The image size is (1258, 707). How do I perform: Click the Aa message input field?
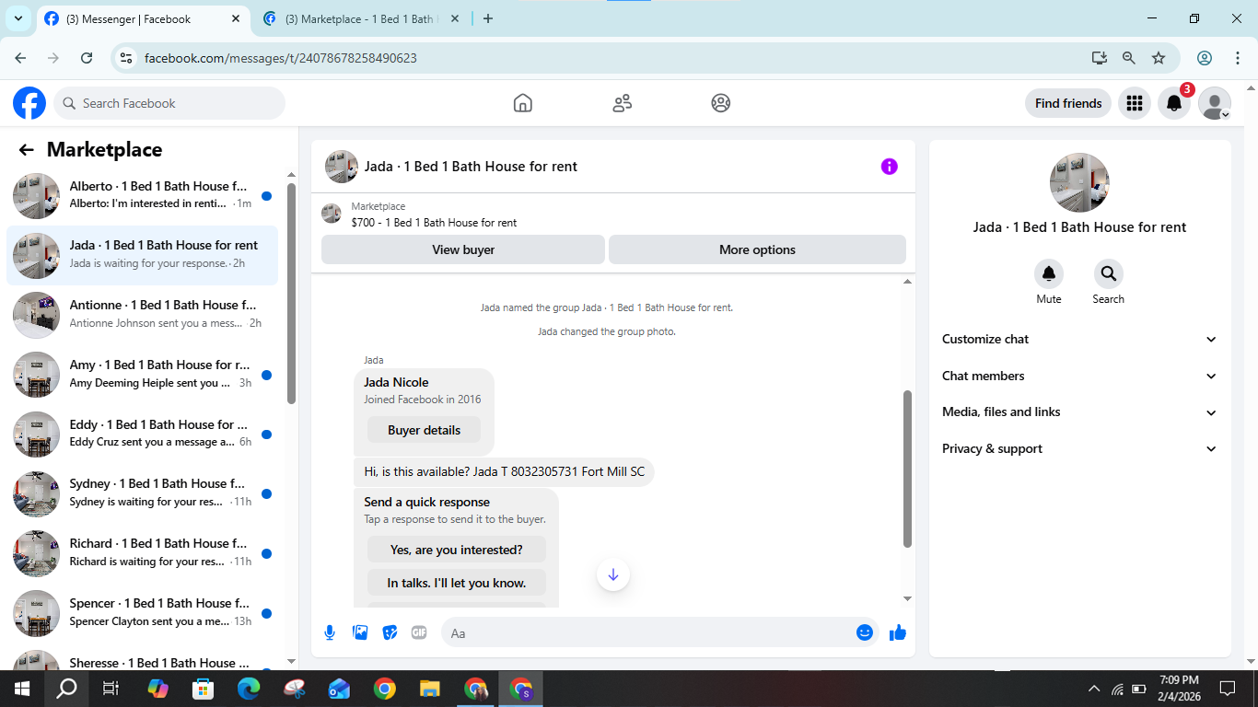[x=647, y=632]
